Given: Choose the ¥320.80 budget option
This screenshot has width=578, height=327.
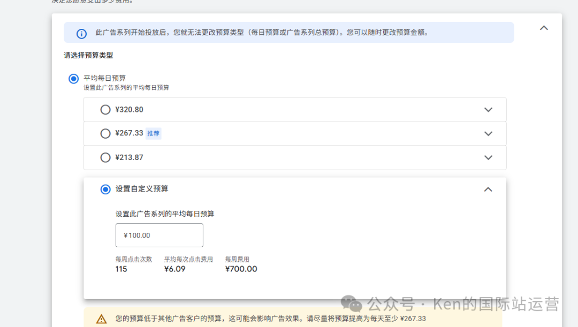Looking at the screenshot, I should (105, 110).
